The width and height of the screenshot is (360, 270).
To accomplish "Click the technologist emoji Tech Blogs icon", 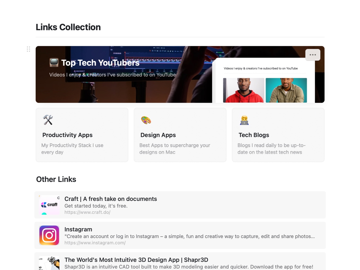I will [244, 120].
